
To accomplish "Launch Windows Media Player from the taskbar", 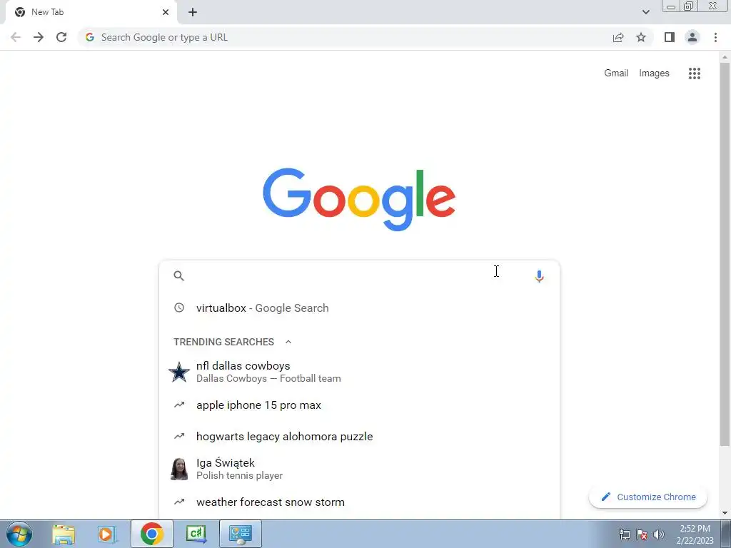I will click(107, 534).
